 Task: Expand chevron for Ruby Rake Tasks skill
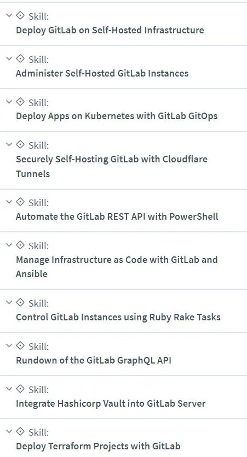(x=9, y=302)
